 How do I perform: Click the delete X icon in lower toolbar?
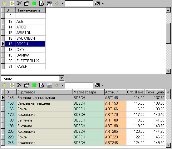point(19,85)
